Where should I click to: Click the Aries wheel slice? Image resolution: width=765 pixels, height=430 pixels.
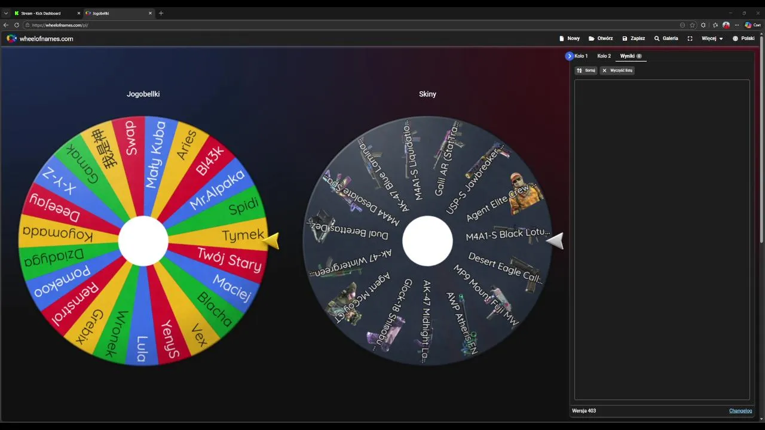pyautogui.click(x=187, y=145)
